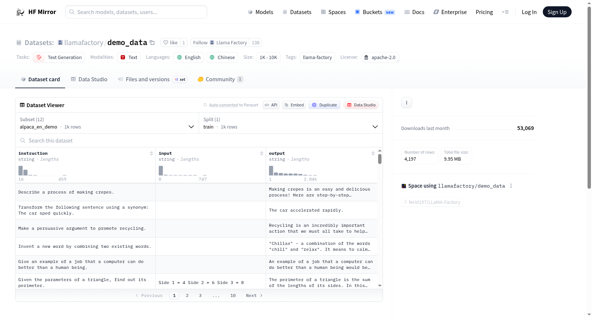Click the xet badge on Files and versions
The width and height of the screenshot is (592, 318).
(180, 79)
